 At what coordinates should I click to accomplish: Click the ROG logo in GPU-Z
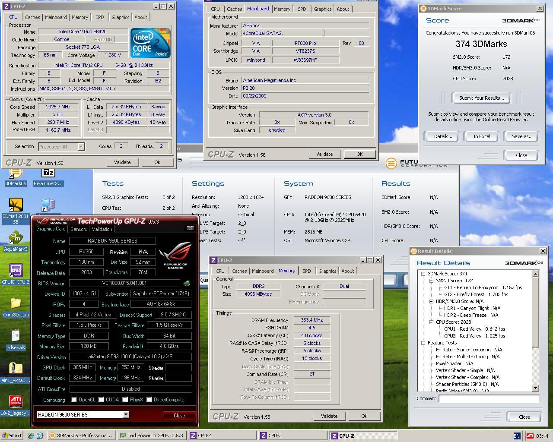click(175, 255)
